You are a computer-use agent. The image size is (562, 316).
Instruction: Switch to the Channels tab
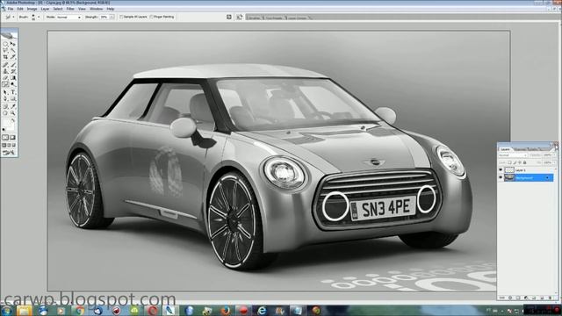click(x=521, y=149)
